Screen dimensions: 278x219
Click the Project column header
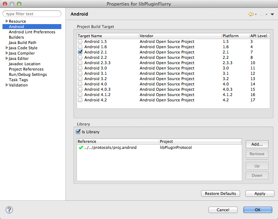click(200, 141)
